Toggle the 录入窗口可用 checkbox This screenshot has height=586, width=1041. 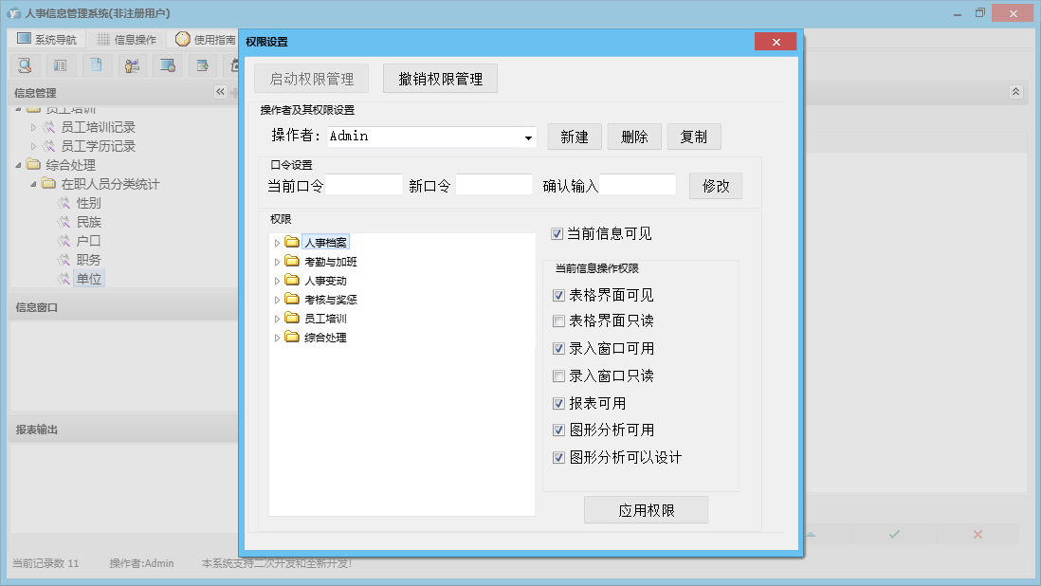[x=558, y=348]
